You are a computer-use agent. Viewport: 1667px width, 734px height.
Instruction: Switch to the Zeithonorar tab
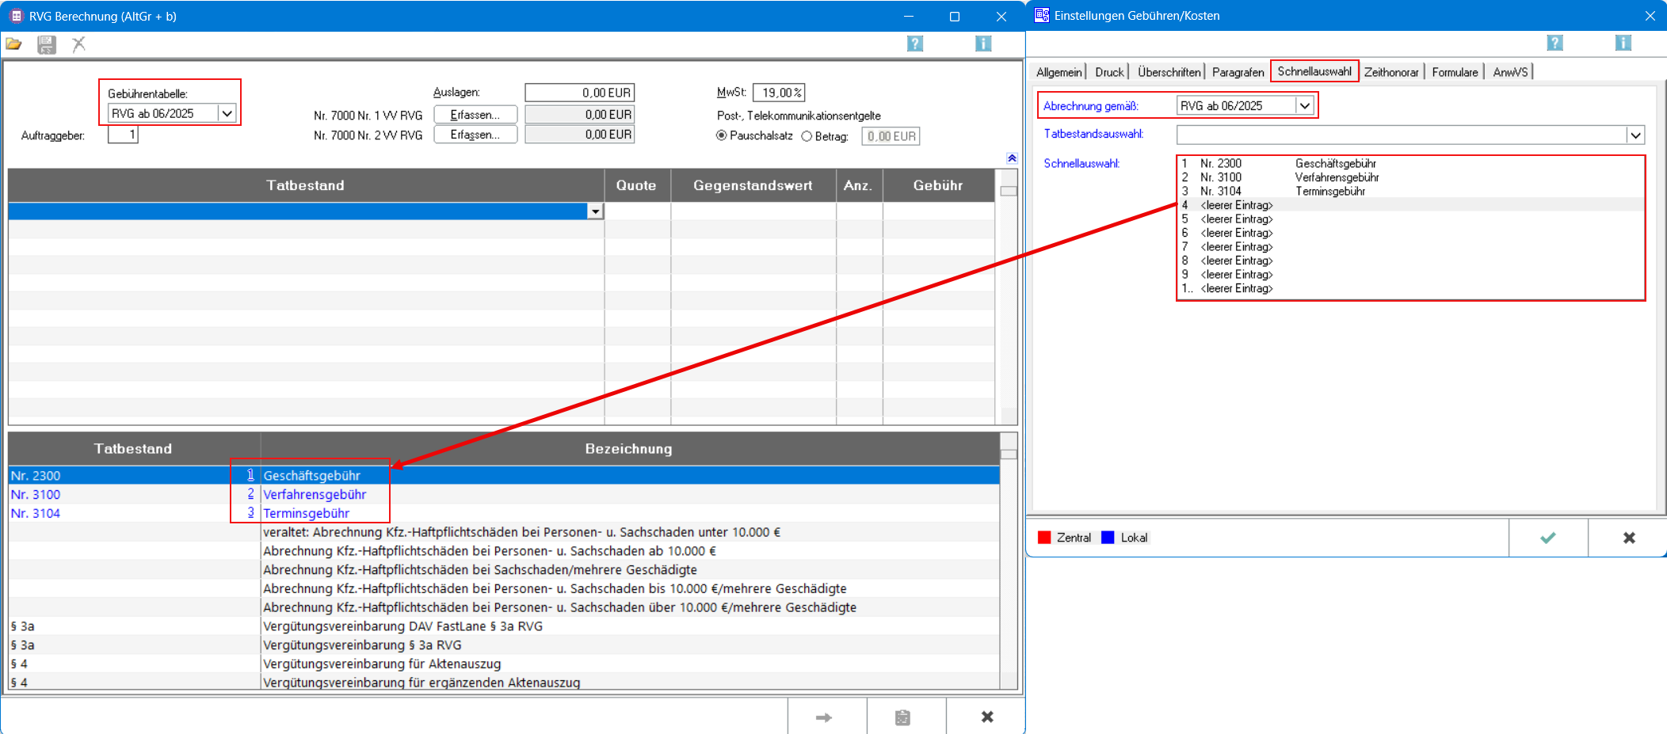(1390, 72)
